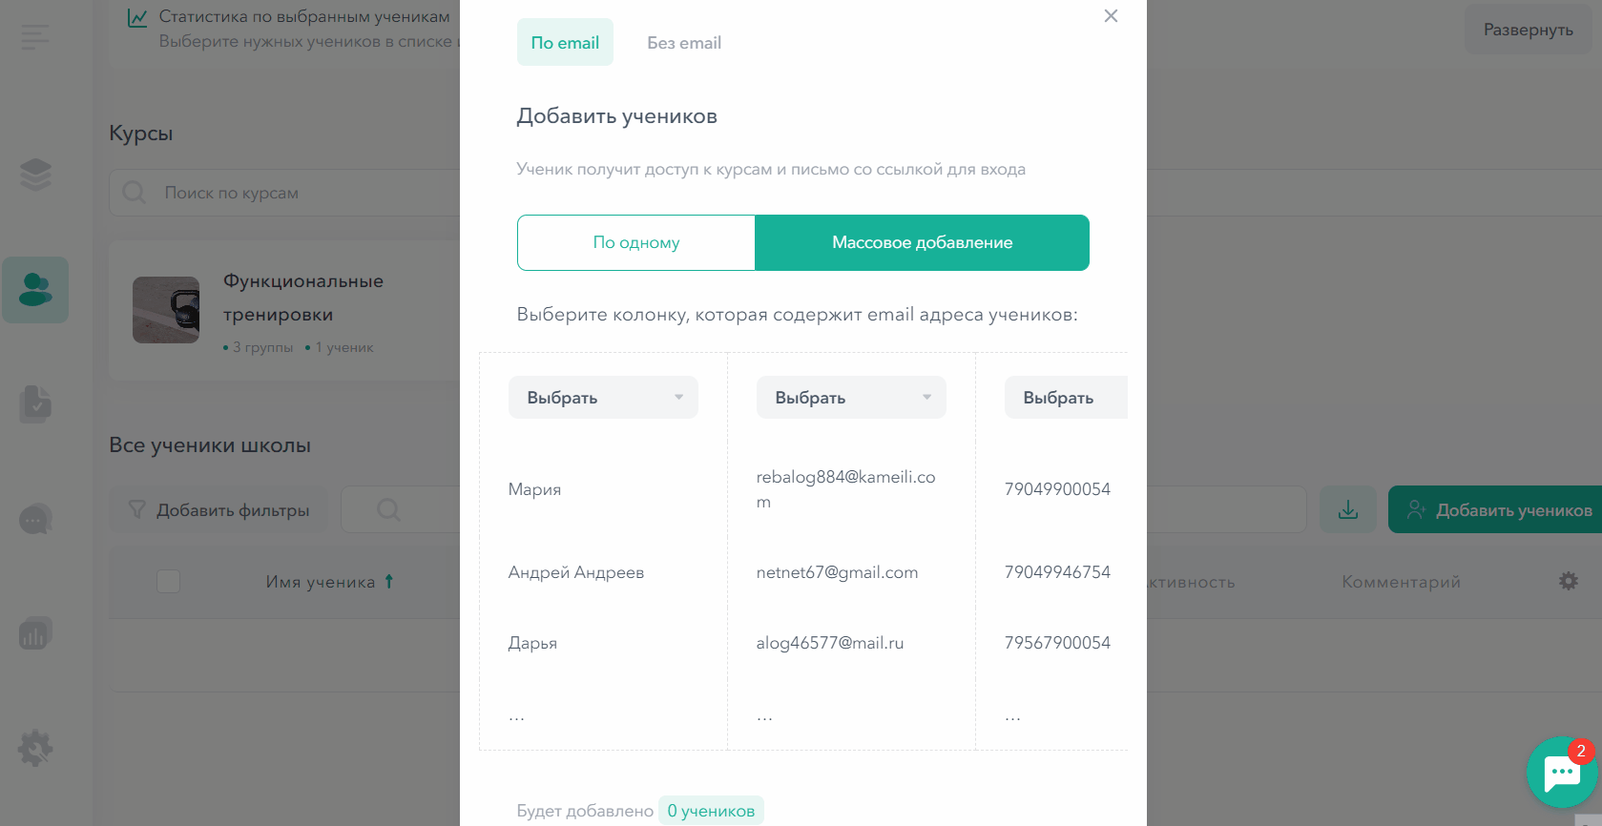The height and width of the screenshot is (826, 1602).
Task: Switch to the По email tab
Action: pos(565,42)
